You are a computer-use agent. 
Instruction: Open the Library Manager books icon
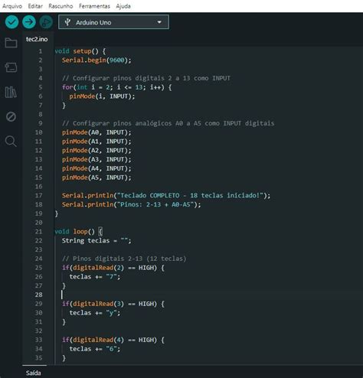11,92
